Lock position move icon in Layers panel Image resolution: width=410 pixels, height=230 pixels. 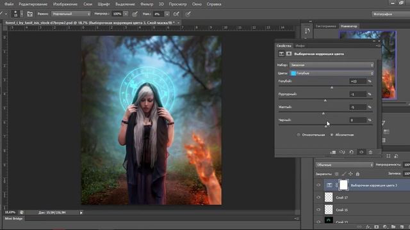click(350, 174)
